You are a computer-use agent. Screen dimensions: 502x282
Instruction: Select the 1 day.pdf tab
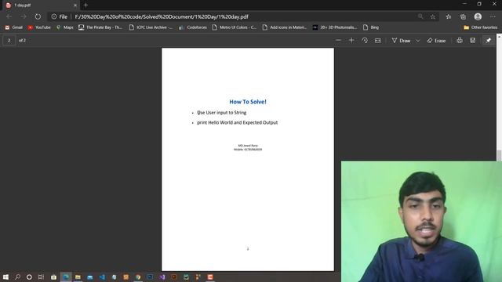pyautogui.click(x=40, y=5)
